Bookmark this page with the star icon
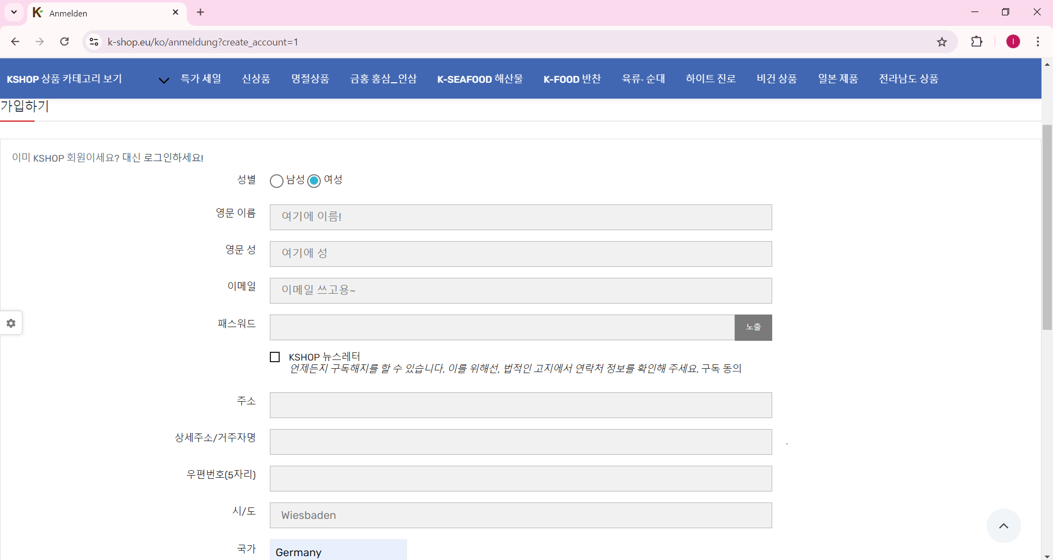Image resolution: width=1053 pixels, height=560 pixels. pyautogui.click(x=942, y=42)
